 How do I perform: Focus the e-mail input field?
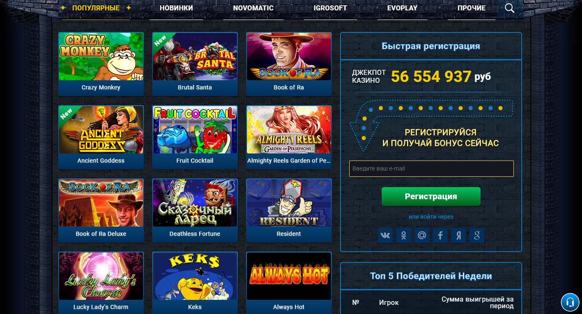[x=432, y=168]
